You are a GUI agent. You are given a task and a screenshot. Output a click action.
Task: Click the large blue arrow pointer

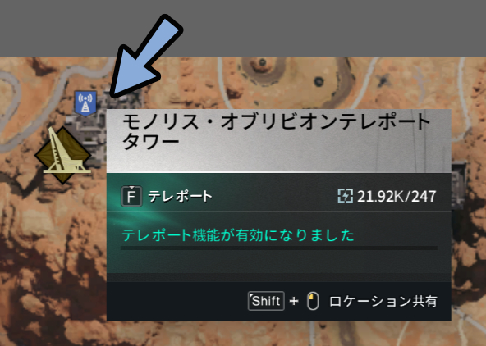pyautogui.click(x=145, y=57)
